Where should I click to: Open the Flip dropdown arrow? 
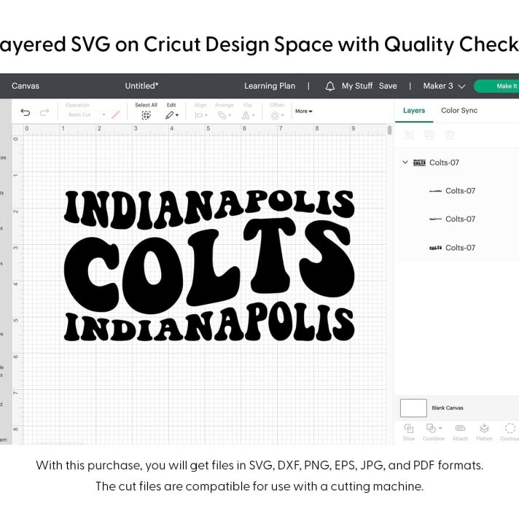click(x=254, y=115)
